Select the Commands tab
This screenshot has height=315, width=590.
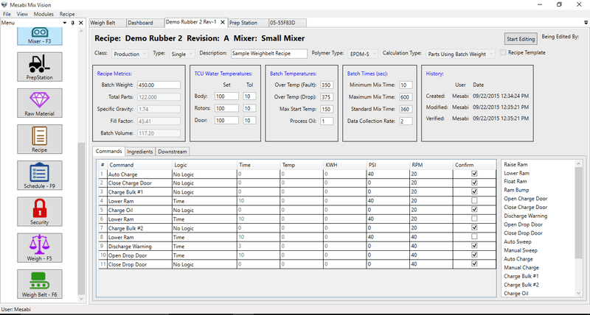coord(108,152)
